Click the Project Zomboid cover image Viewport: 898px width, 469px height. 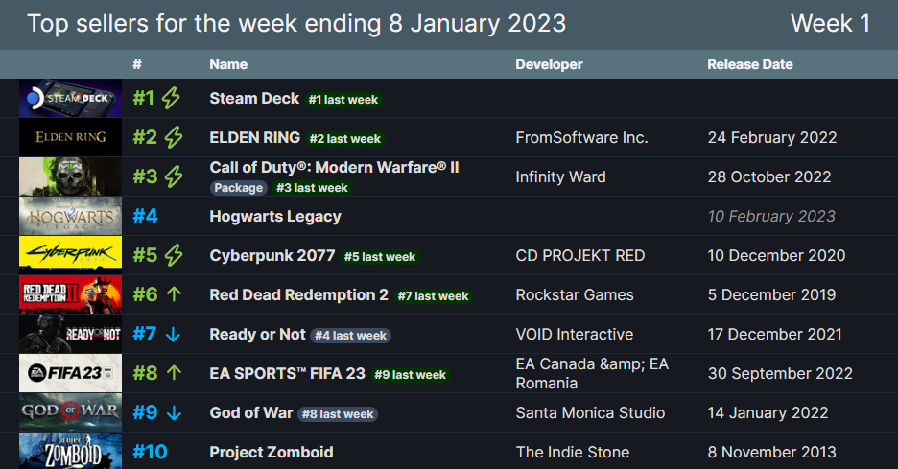click(71, 452)
